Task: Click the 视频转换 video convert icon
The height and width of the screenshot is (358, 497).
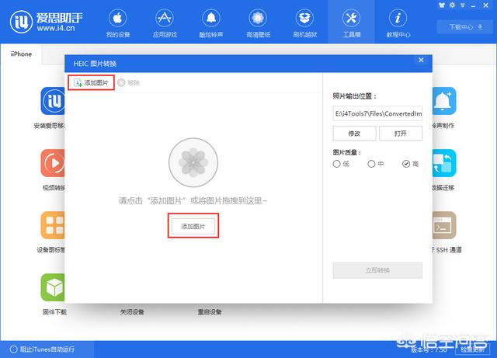Action: (x=54, y=164)
